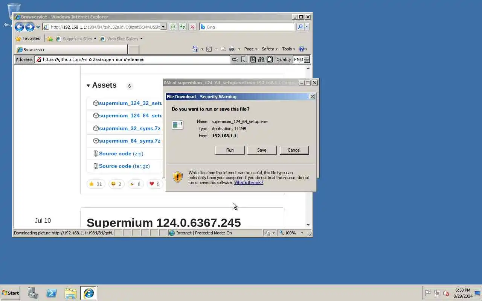Click the Help question mark icon
Viewport: 482px width, 301px height.
point(301,49)
